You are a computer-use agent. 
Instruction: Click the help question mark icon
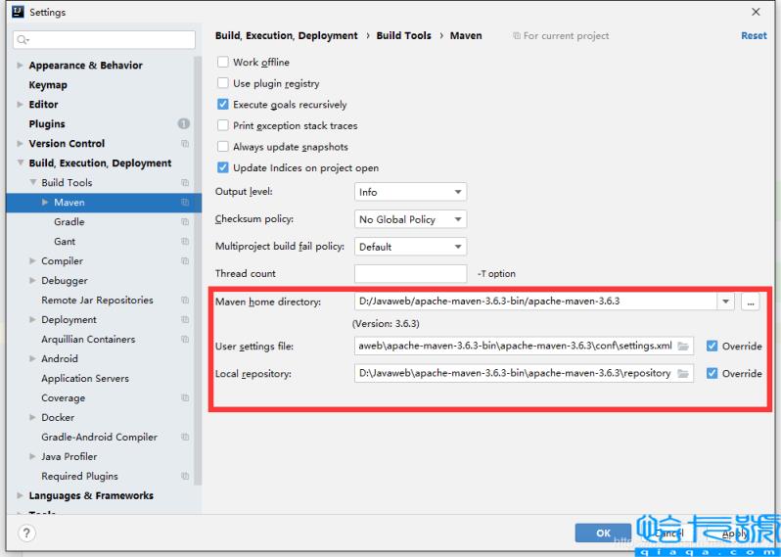pyautogui.click(x=26, y=534)
